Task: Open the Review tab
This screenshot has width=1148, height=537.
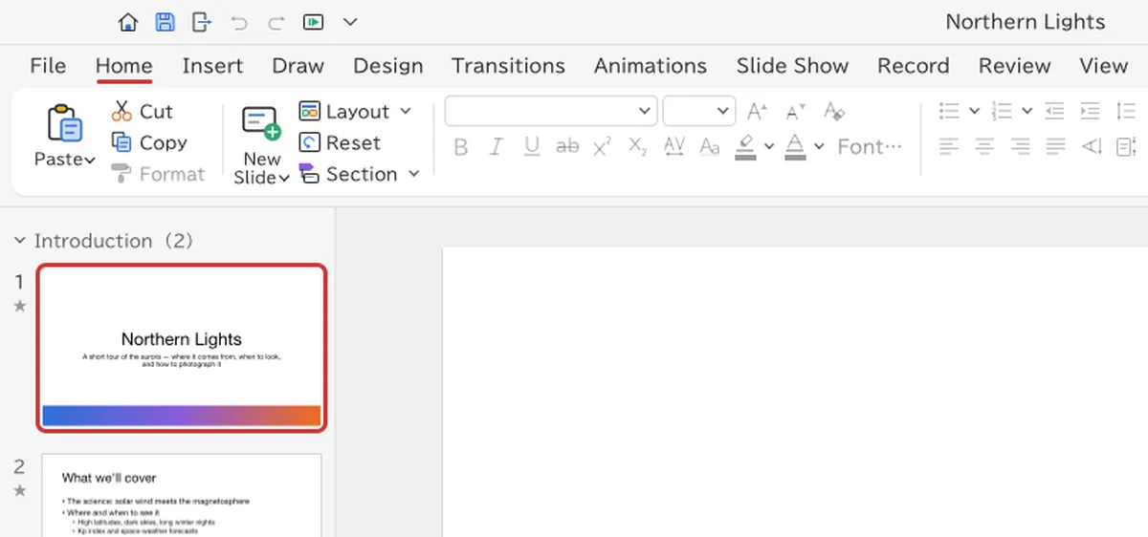Action: [x=1014, y=66]
